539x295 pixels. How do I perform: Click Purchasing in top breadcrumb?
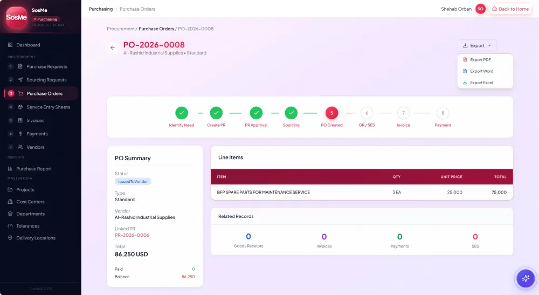101,9
